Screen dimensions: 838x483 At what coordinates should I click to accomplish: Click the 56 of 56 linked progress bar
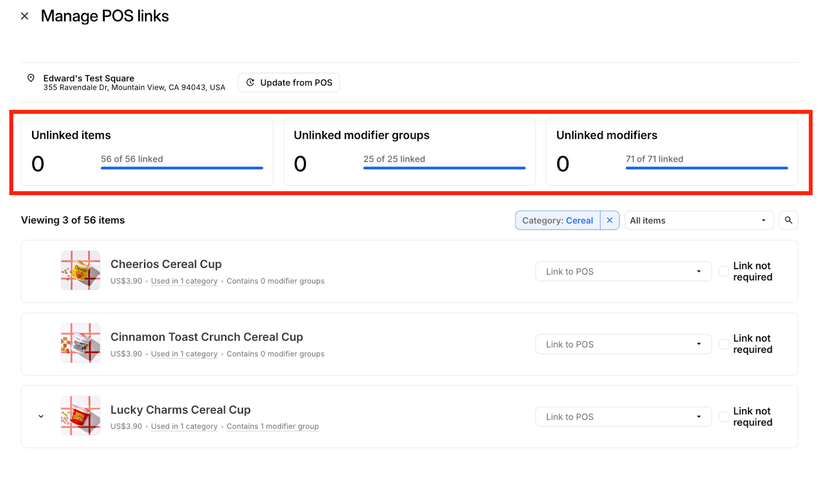(x=182, y=168)
